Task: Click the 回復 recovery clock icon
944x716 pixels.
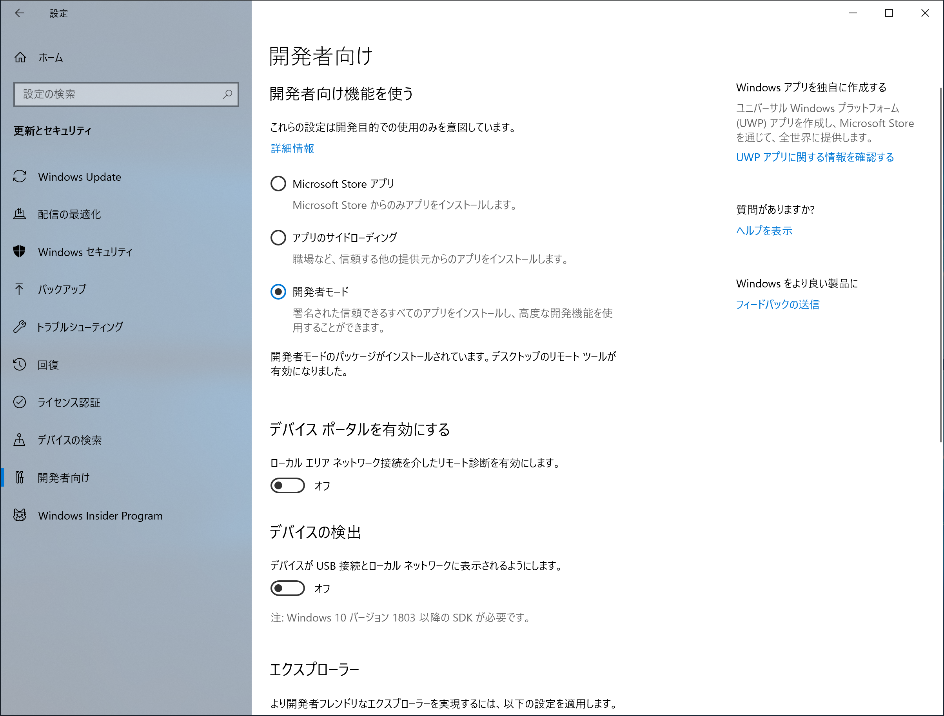Action: (x=20, y=365)
